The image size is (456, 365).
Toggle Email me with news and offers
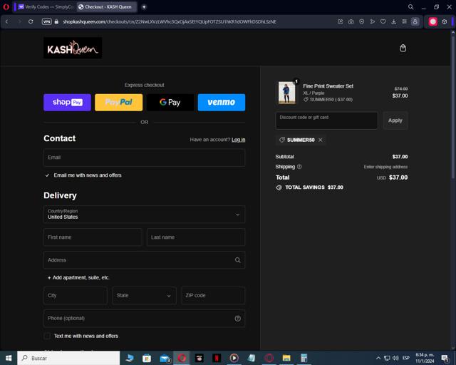click(47, 175)
